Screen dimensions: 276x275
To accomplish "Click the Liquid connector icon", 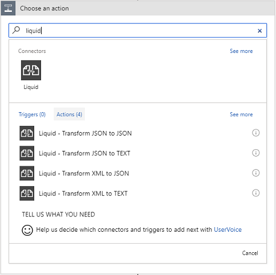I will [x=31, y=70].
